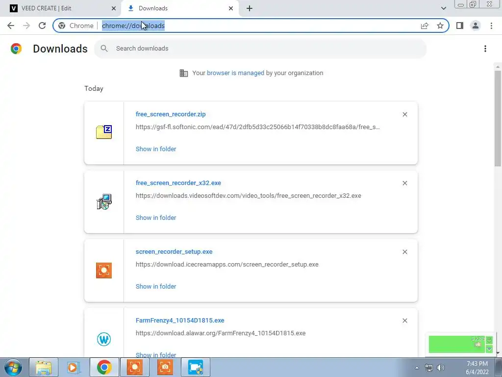
Task: Click the FarmFrenzy4 download's W icon
Action: [x=104, y=339]
